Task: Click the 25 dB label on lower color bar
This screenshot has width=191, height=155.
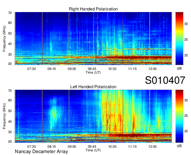Action: 186,116
